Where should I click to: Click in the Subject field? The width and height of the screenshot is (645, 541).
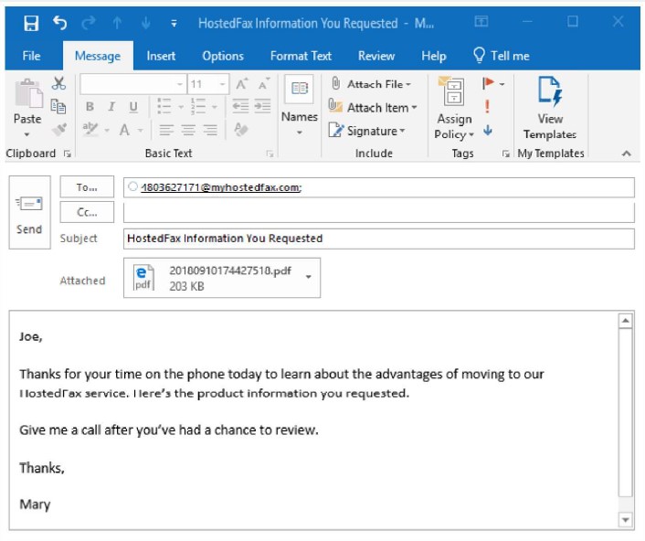pos(379,239)
